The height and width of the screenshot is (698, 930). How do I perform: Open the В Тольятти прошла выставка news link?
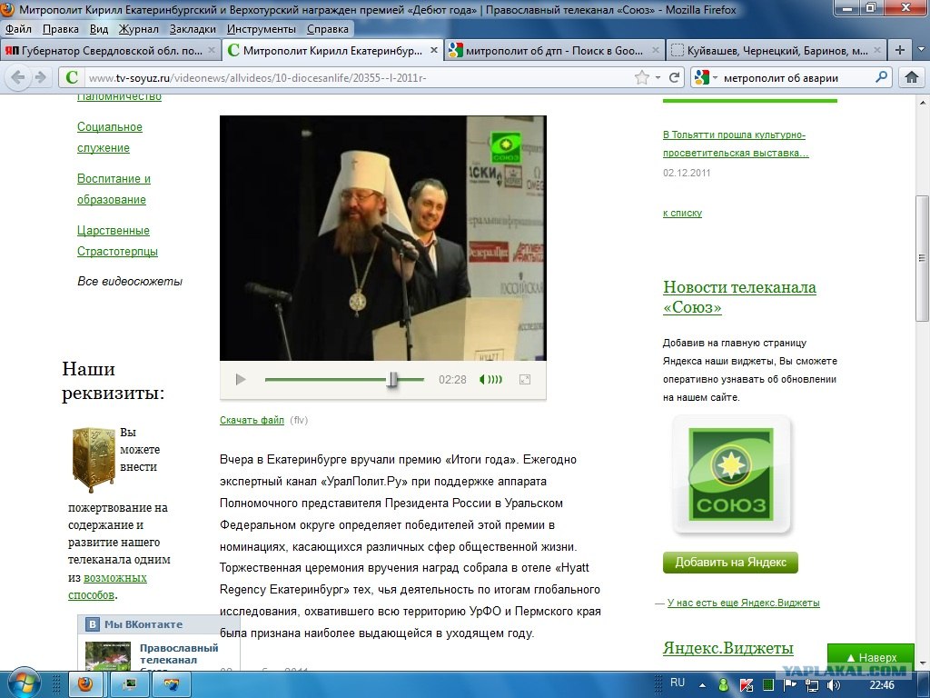pyautogui.click(x=736, y=144)
